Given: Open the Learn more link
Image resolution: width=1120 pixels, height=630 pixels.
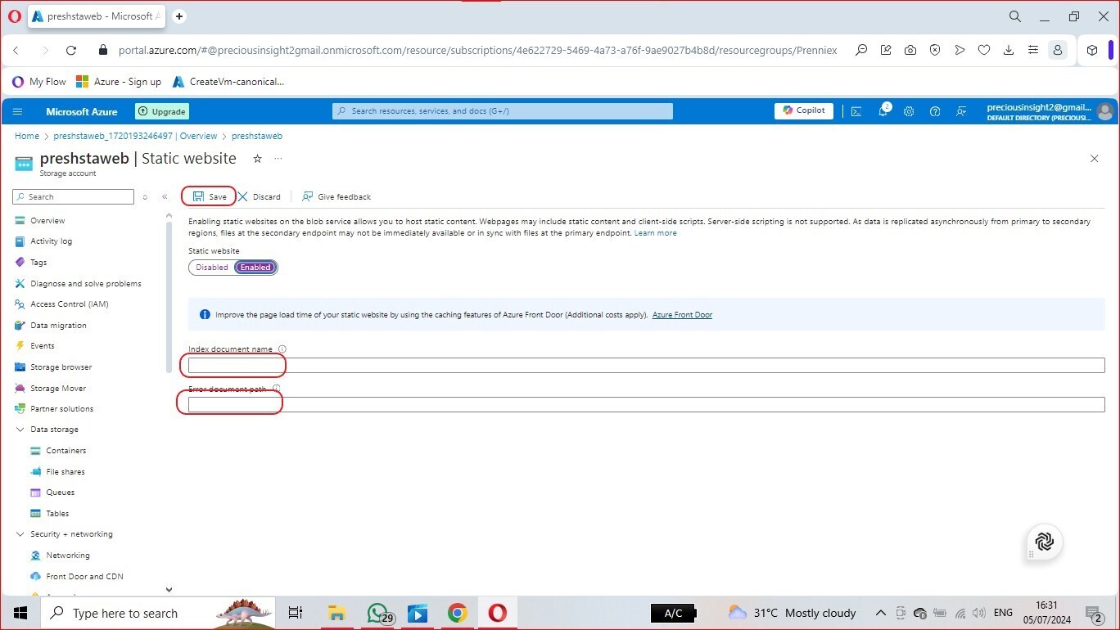Looking at the screenshot, I should pos(655,233).
